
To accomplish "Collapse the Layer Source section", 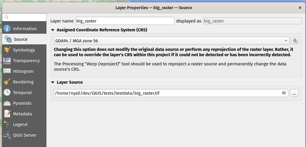I will [x=53, y=82].
